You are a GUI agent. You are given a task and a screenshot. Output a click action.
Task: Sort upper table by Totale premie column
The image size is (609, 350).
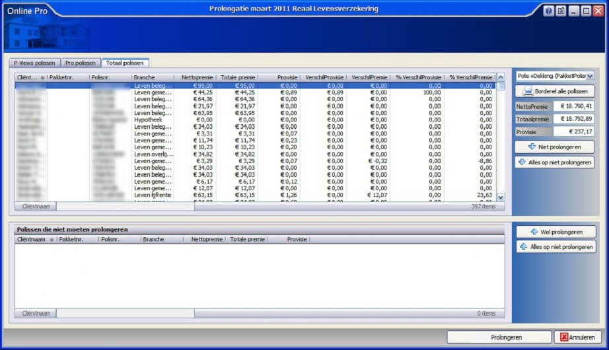[237, 77]
